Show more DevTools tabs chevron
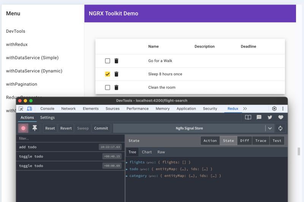This screenshot has height=202, width=304. pos(245,109)
